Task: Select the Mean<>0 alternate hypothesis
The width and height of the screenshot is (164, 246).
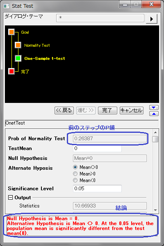Action: point(75,167)
